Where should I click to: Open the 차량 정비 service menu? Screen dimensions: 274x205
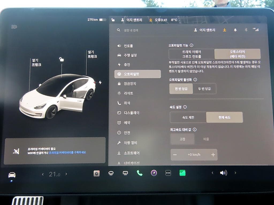coord(127,143)
